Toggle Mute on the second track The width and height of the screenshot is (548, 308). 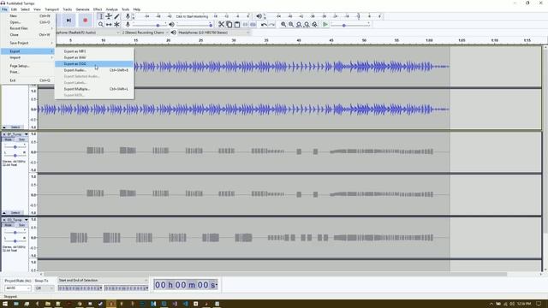click(x=8, y=139)
